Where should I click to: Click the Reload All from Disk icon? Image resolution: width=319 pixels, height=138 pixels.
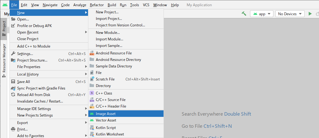(13, 94)
